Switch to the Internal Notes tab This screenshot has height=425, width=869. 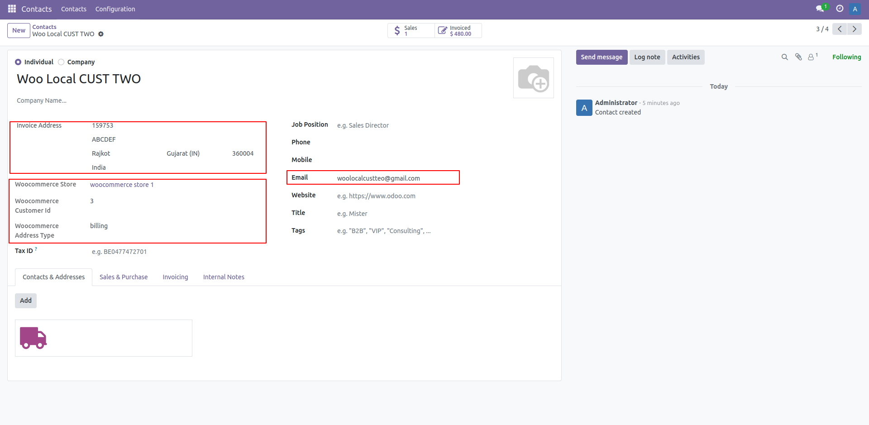point(224,277)
